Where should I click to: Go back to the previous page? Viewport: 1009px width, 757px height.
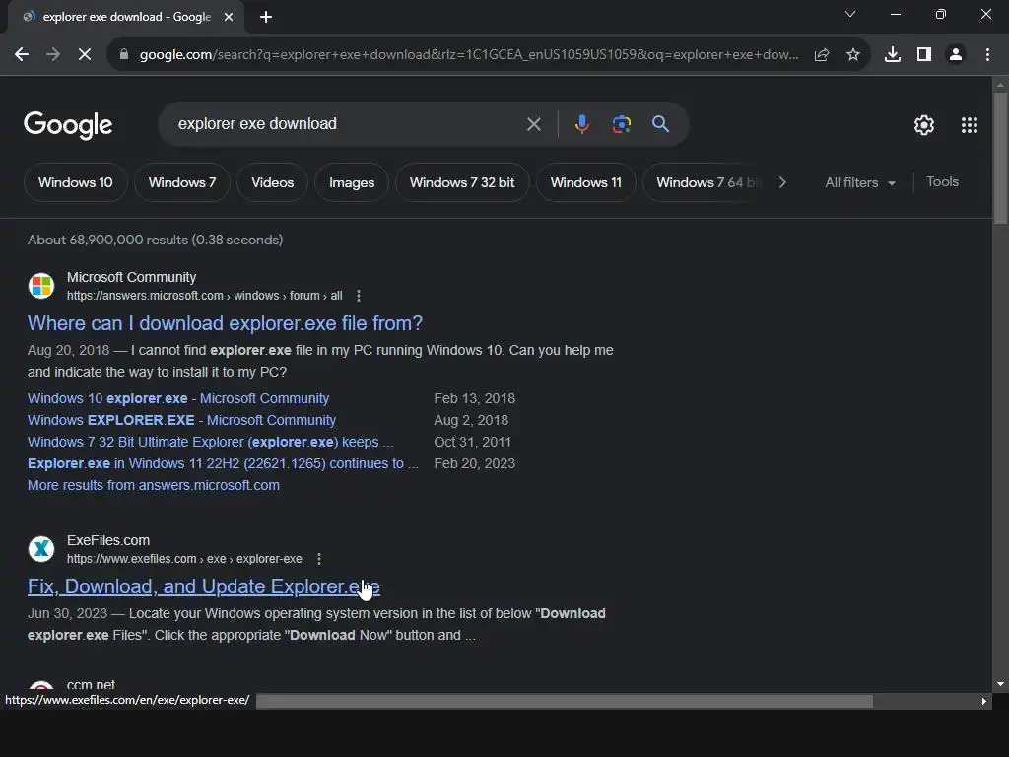point(22,55)
